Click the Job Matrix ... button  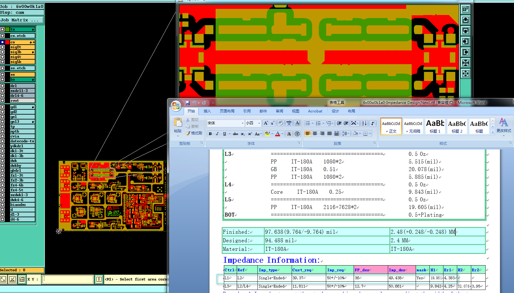(x=21, y=20)
